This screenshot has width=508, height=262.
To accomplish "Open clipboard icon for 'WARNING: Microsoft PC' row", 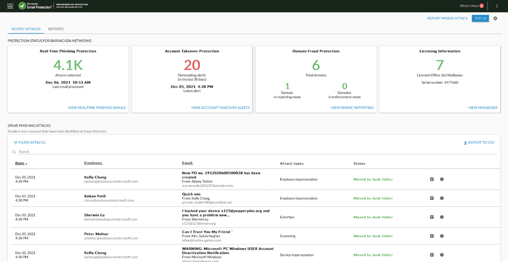I will tap(432, 255).
